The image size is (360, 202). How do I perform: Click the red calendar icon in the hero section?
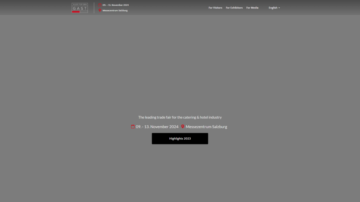click(x=133, y=126)
